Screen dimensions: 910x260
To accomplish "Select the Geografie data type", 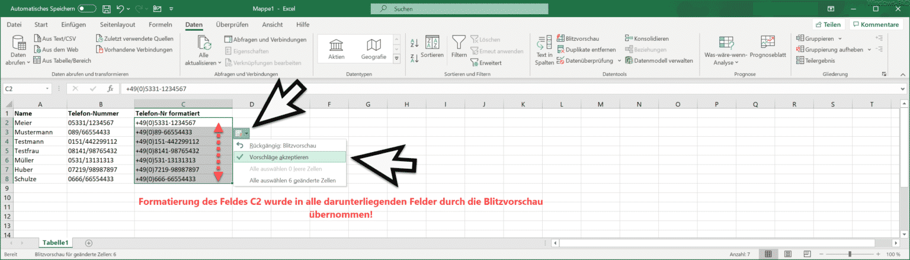I will coord(373,50).
